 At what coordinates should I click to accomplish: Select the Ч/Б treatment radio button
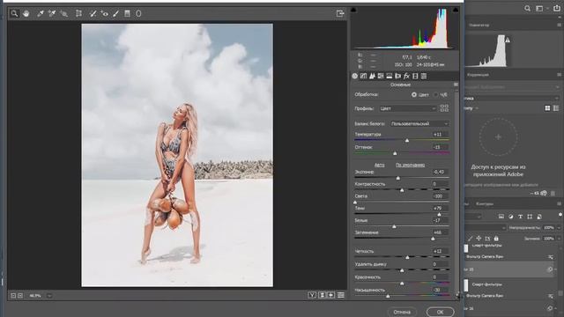point(435,94)
